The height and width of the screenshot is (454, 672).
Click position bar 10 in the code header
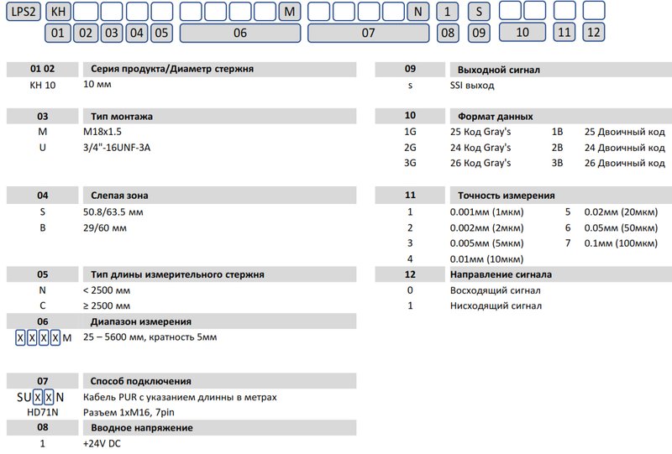(x=522, y=32)
